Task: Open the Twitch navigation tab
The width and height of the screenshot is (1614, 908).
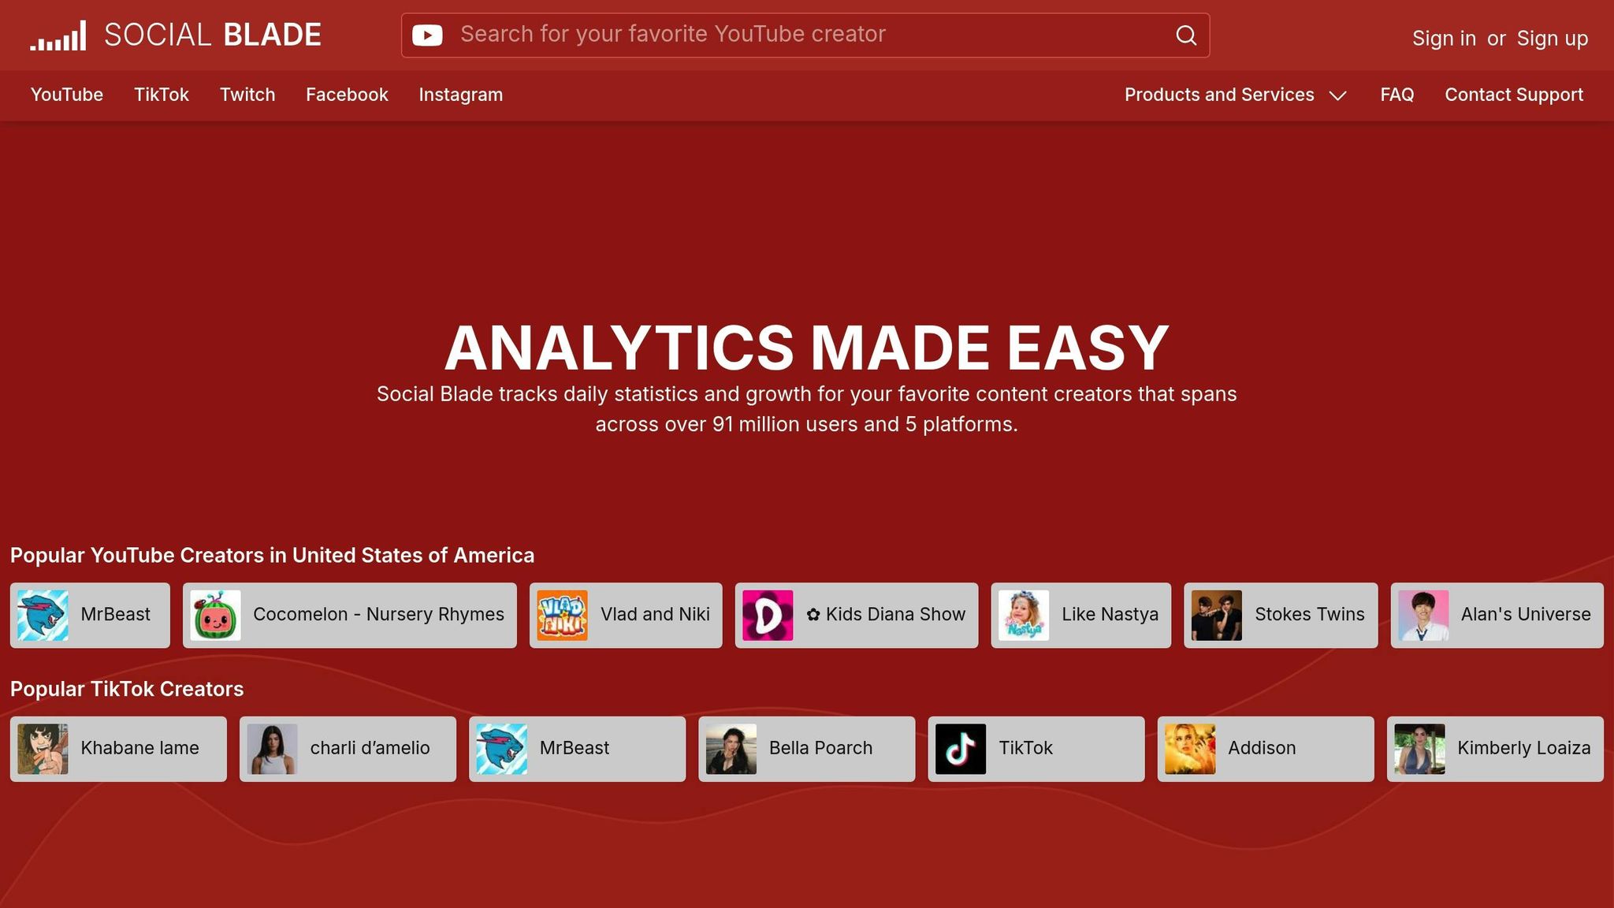Action: pos(247,95)
